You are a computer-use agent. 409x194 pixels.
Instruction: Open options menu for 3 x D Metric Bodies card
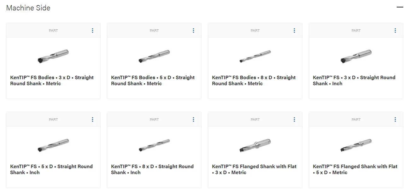(x=92, y=31)
